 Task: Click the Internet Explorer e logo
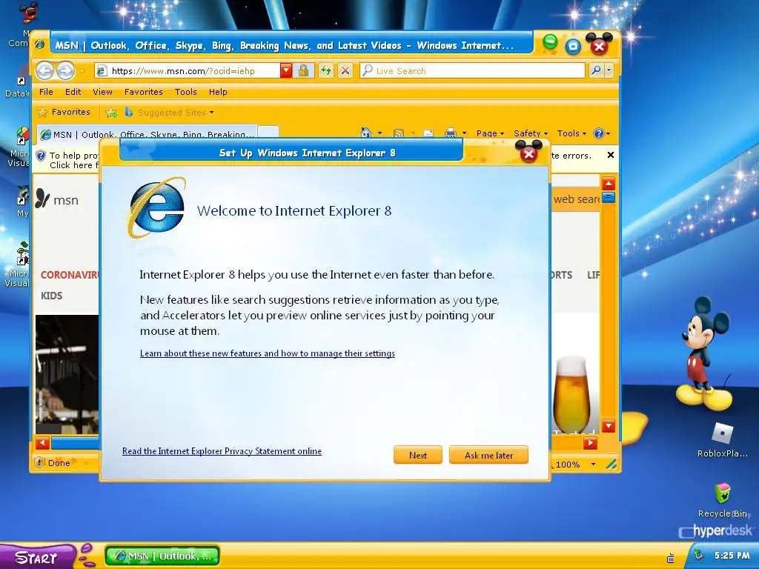157,209
